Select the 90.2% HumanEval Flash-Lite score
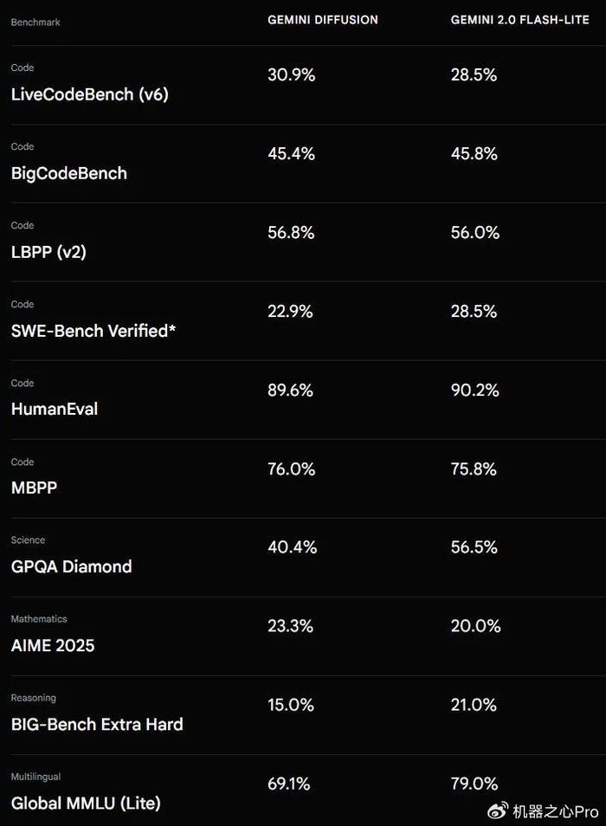 click(x=474, y=390)
